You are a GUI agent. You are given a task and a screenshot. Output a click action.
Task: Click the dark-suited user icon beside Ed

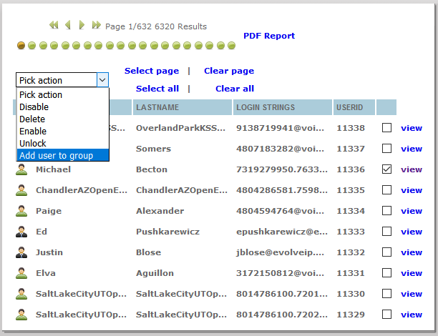[21, 232]
